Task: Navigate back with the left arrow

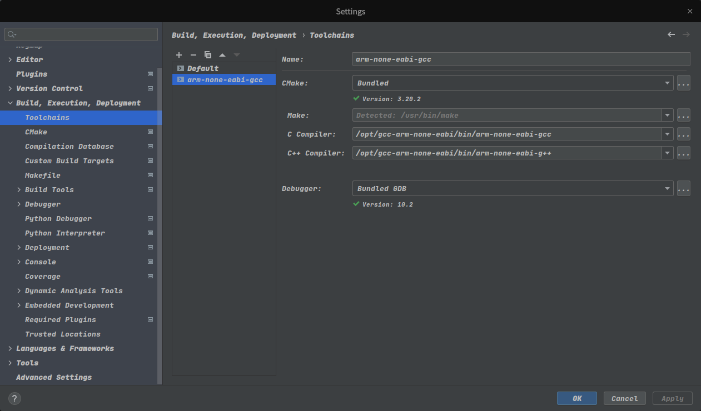Action: tap(671, 34)
